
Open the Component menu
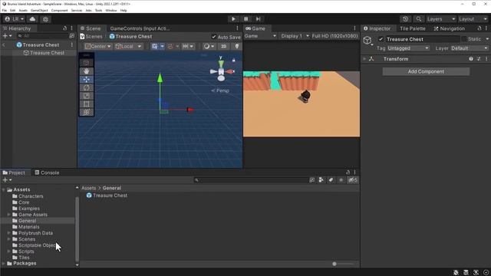point(60,10)
